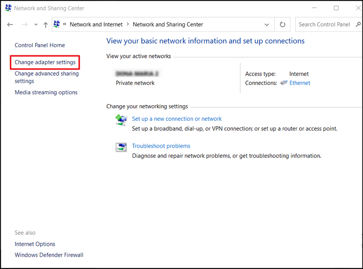Open Media streaming options

pos(46,92)
